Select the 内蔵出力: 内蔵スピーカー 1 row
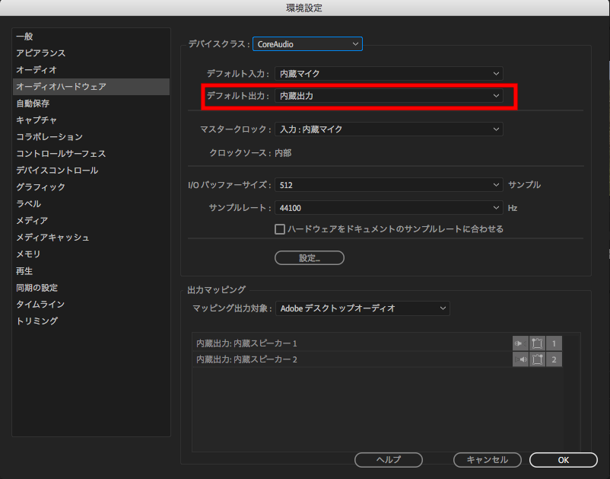This screenshot has width=610, height=479. point(377,343)
